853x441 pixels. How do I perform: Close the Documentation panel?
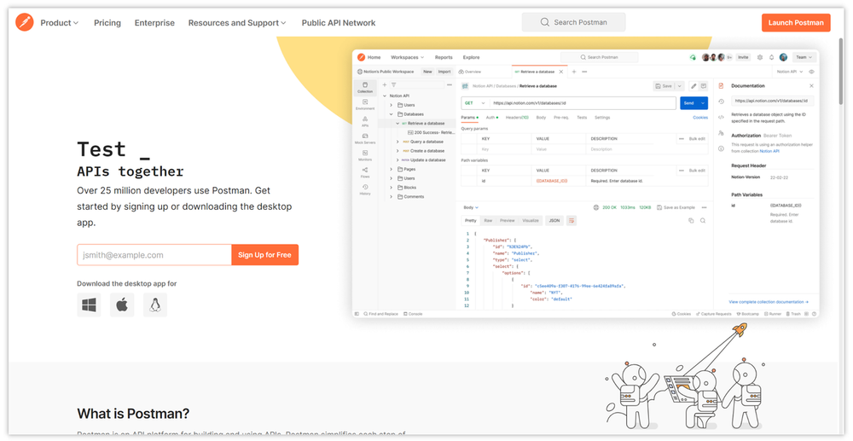click(812, 86)
